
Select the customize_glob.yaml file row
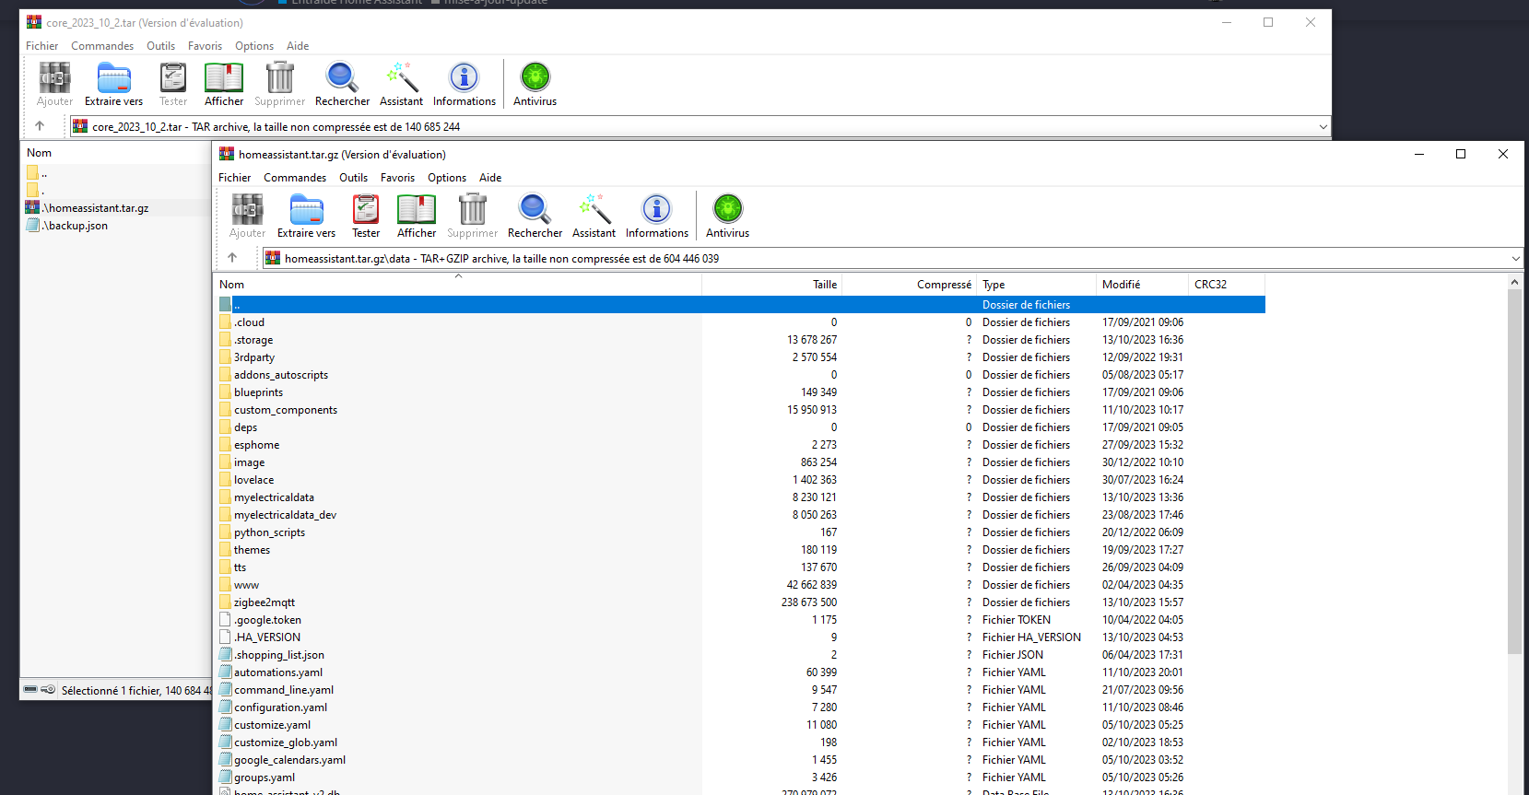(741, 742)
